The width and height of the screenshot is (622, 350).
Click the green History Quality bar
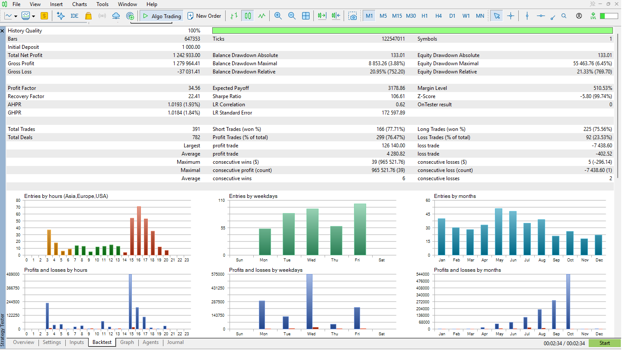pos(412,31)
